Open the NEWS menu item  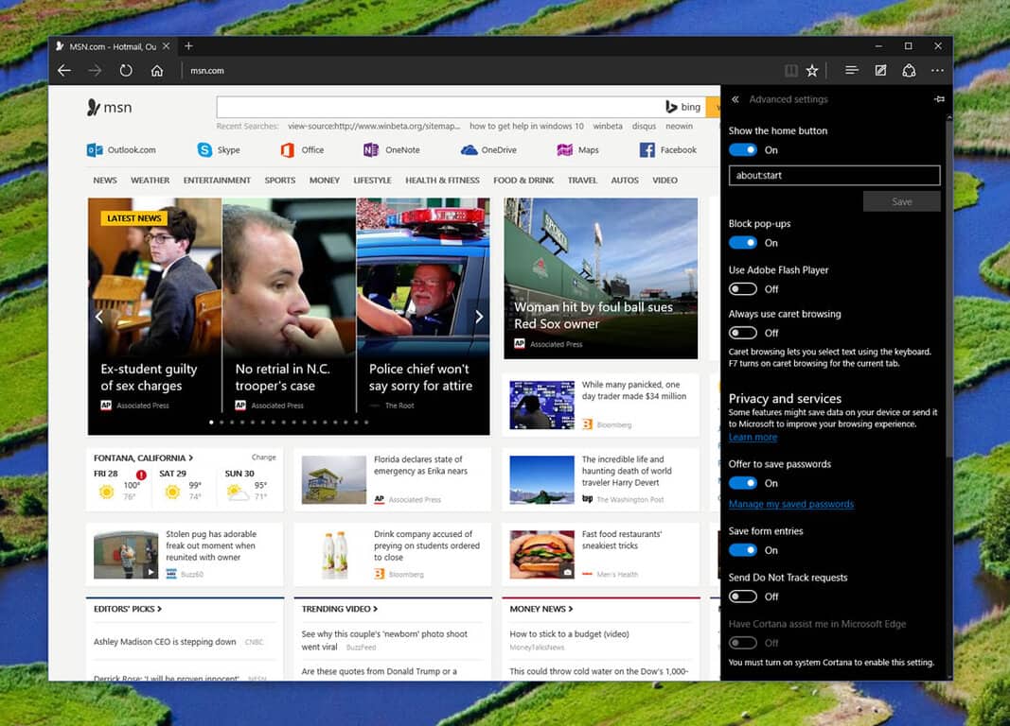(105, 180)
